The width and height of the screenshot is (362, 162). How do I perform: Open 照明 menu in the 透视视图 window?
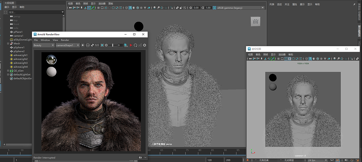[x=266, y=55]
